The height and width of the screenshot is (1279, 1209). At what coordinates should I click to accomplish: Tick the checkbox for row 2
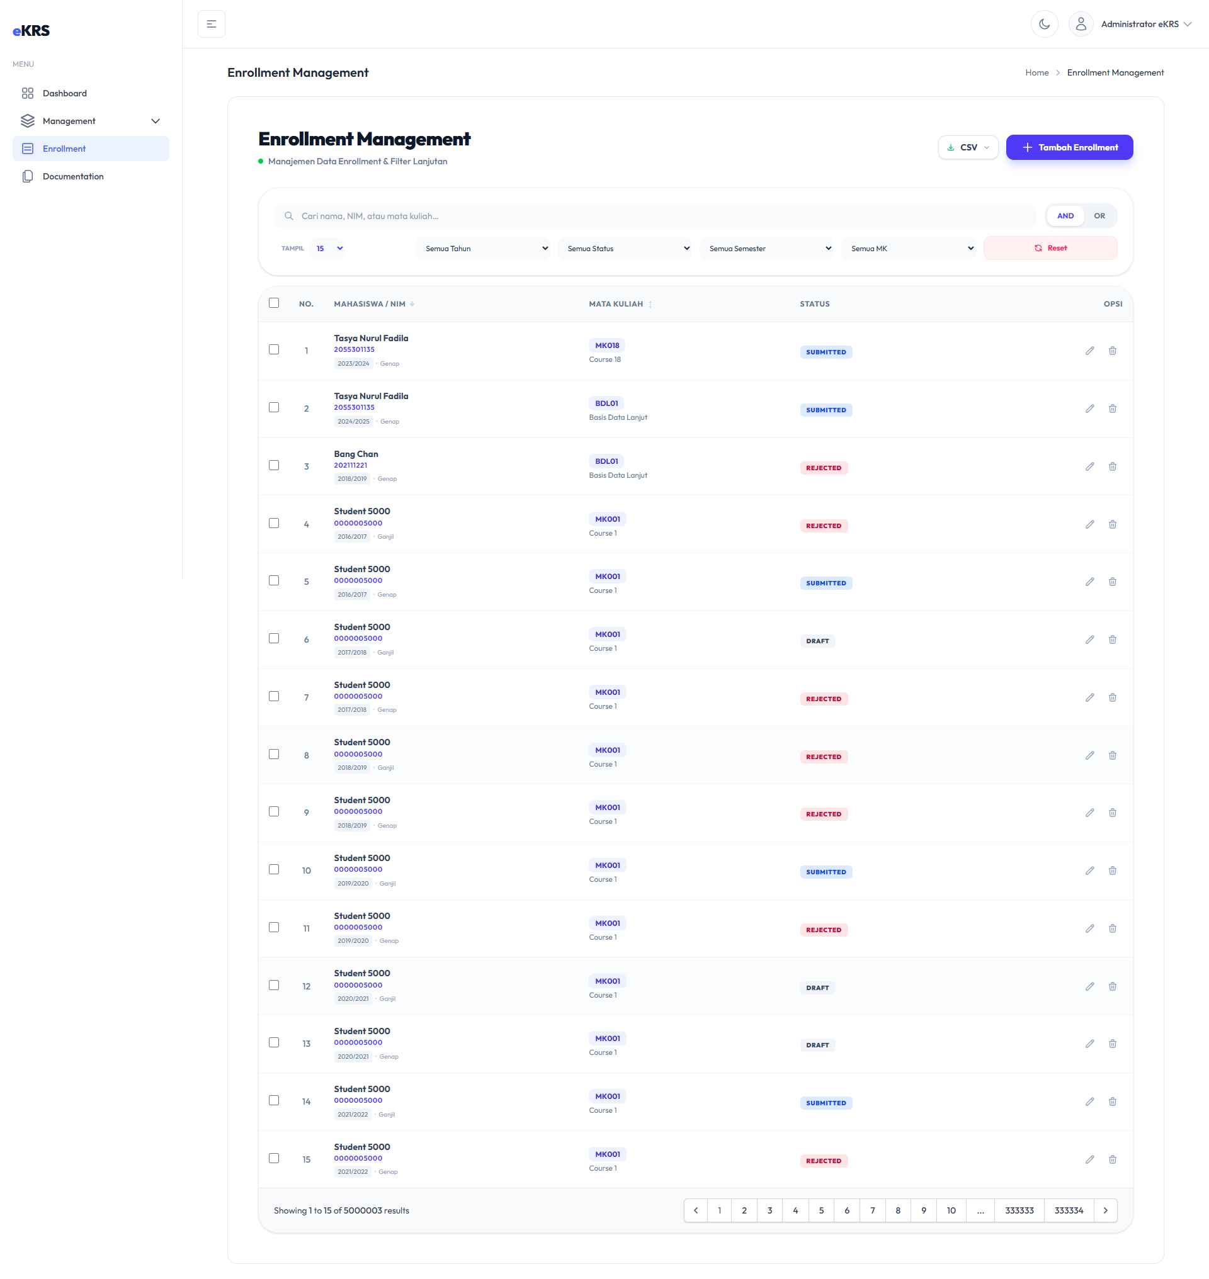[274, 407]
